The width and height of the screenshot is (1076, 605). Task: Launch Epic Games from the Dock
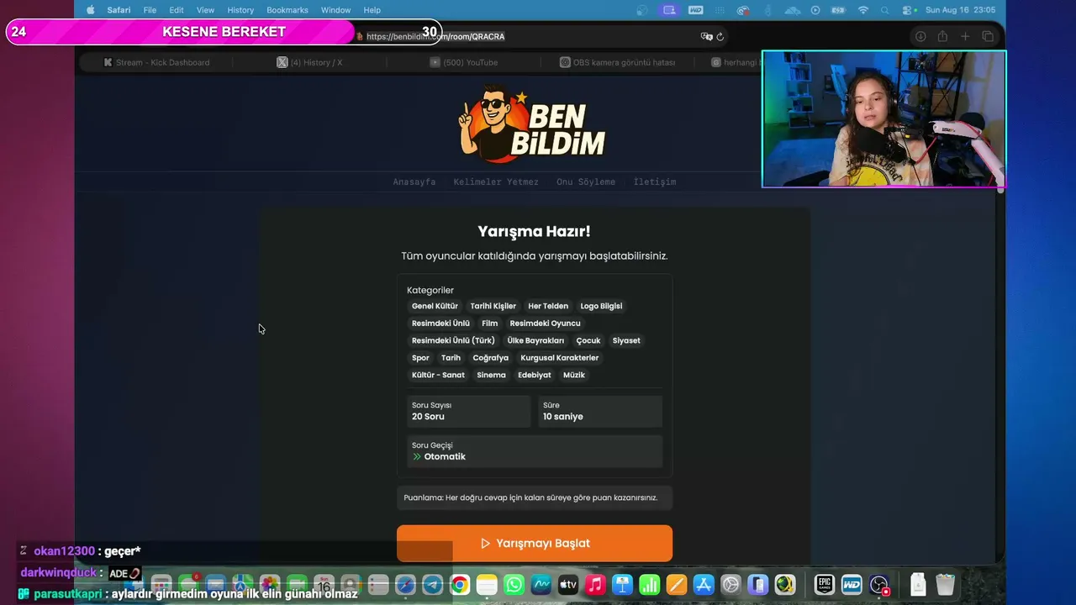pos(825,585)
